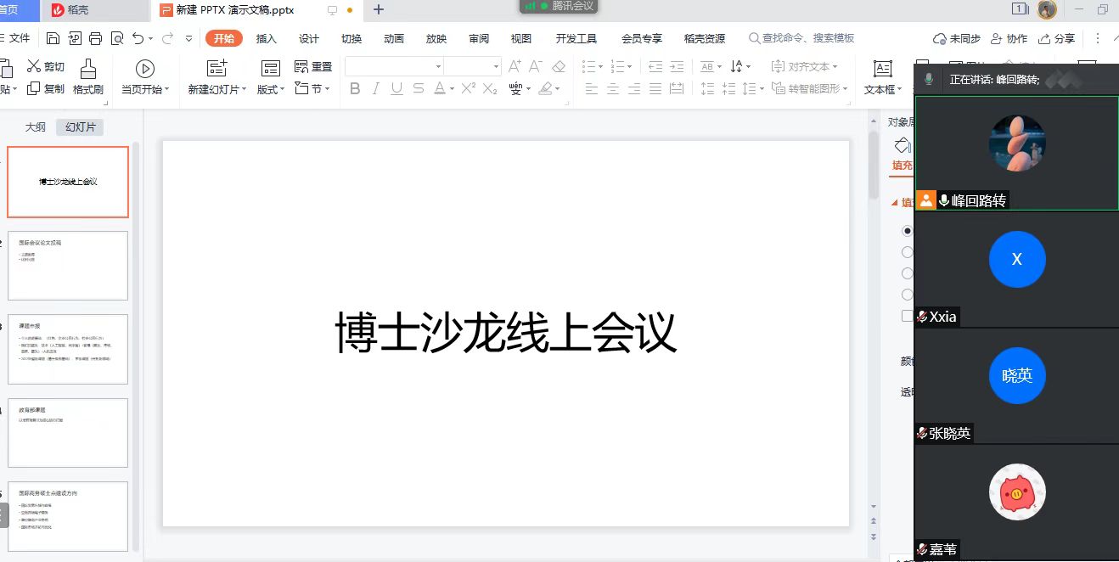Screen dimensions: 1119x562
Task: Click the Cut (剪切) scissors icon
Action: [x=34, y=66]
